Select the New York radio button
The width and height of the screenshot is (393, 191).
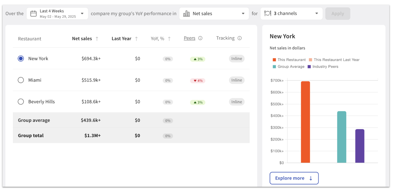pos(21,58)
